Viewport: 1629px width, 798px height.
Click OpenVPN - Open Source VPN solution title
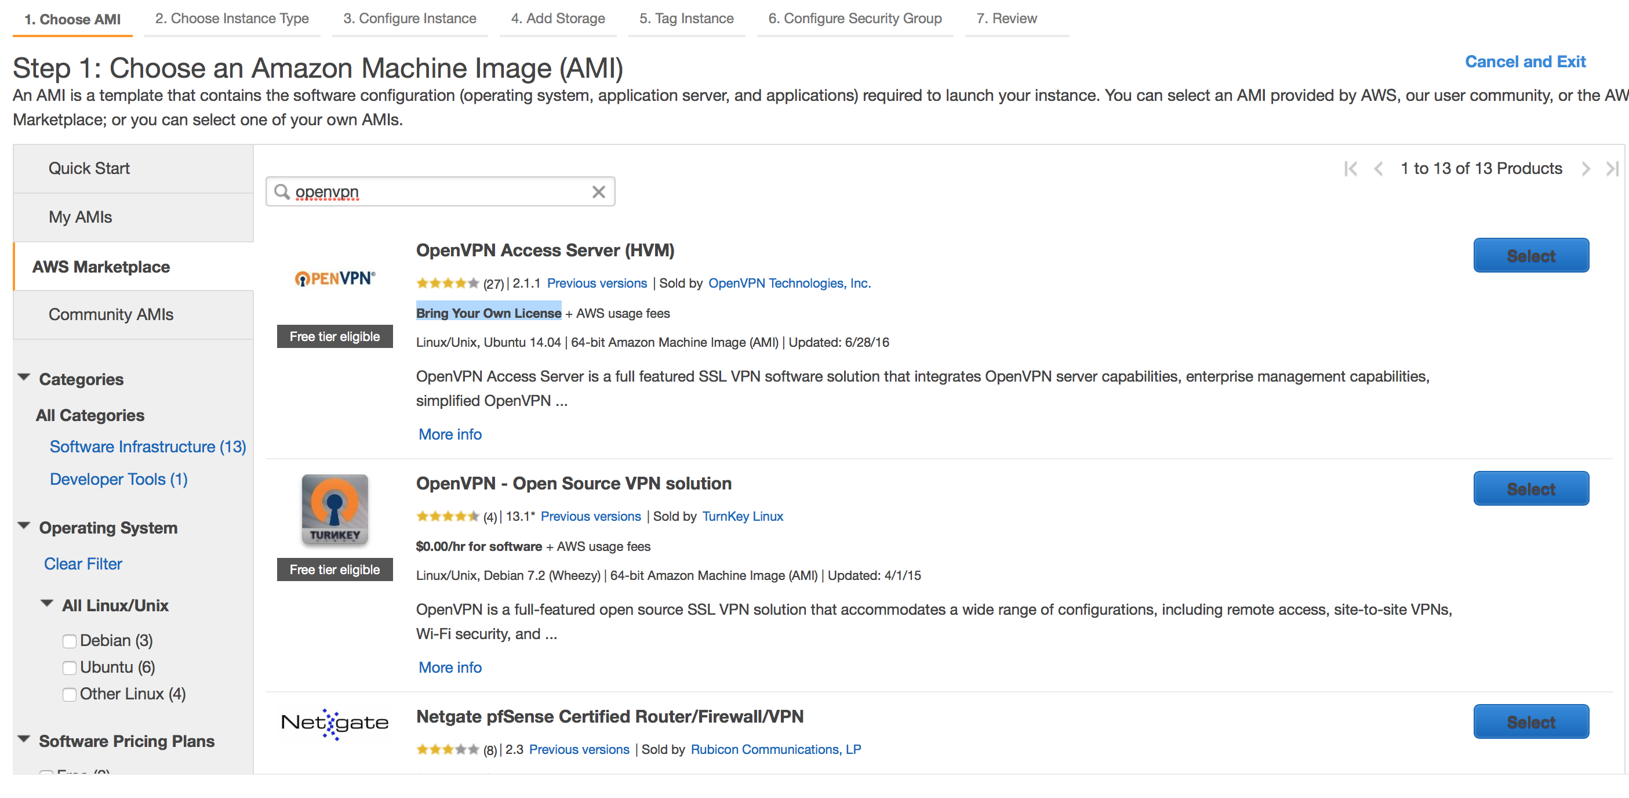coord(573,483)
